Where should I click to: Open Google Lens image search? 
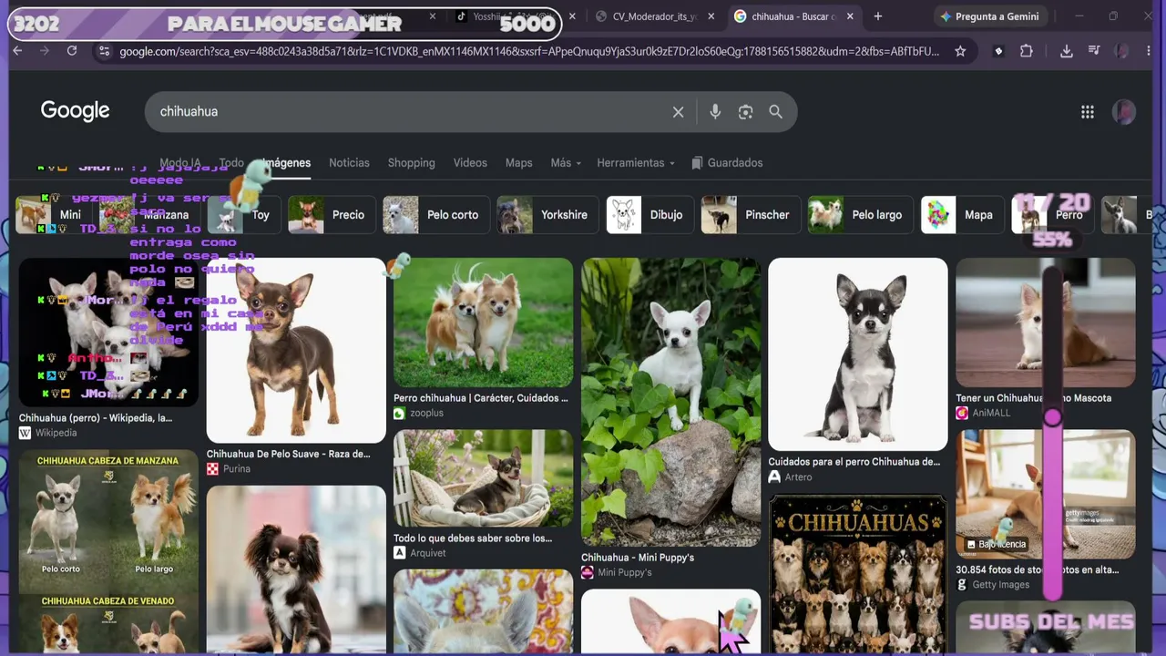click(x=745, y=112)
